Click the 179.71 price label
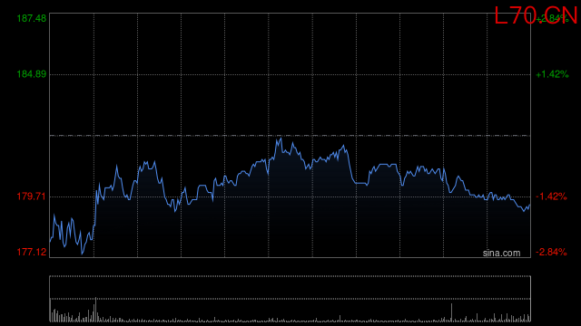581x326 pixels. tap(31, 197)
